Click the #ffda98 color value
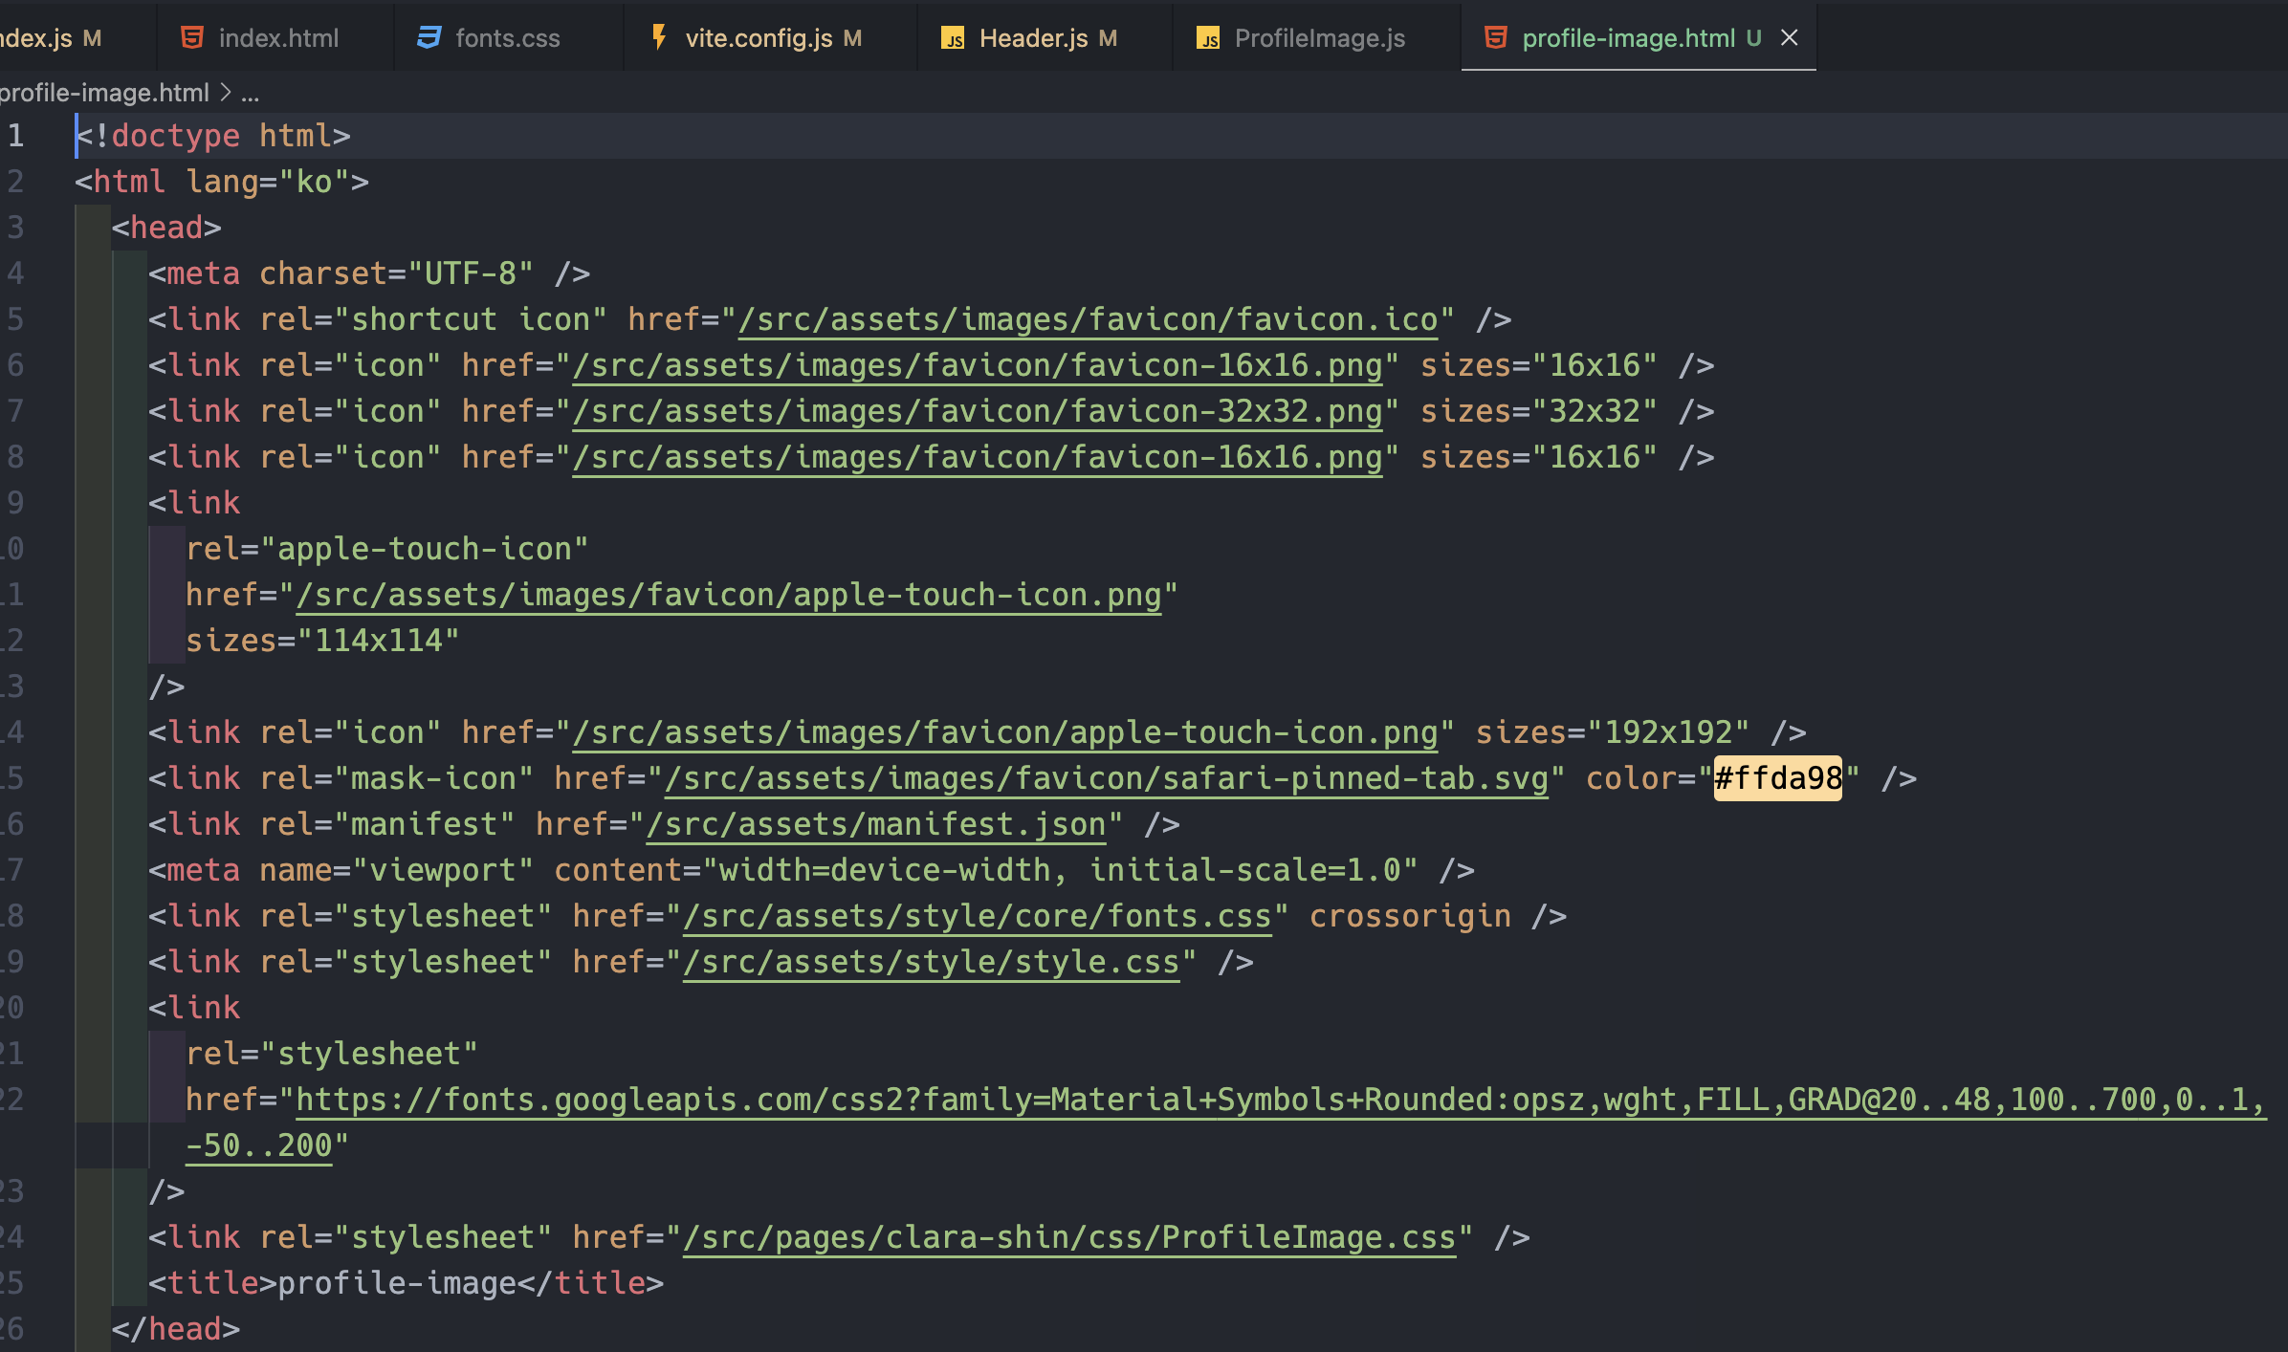2288x1352 pixels. point(1777,778)
